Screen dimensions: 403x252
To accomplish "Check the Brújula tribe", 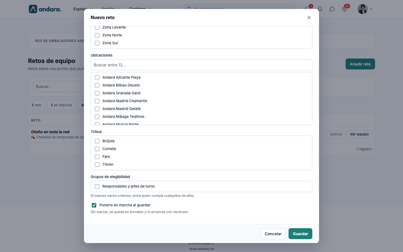I will [97, 141].
